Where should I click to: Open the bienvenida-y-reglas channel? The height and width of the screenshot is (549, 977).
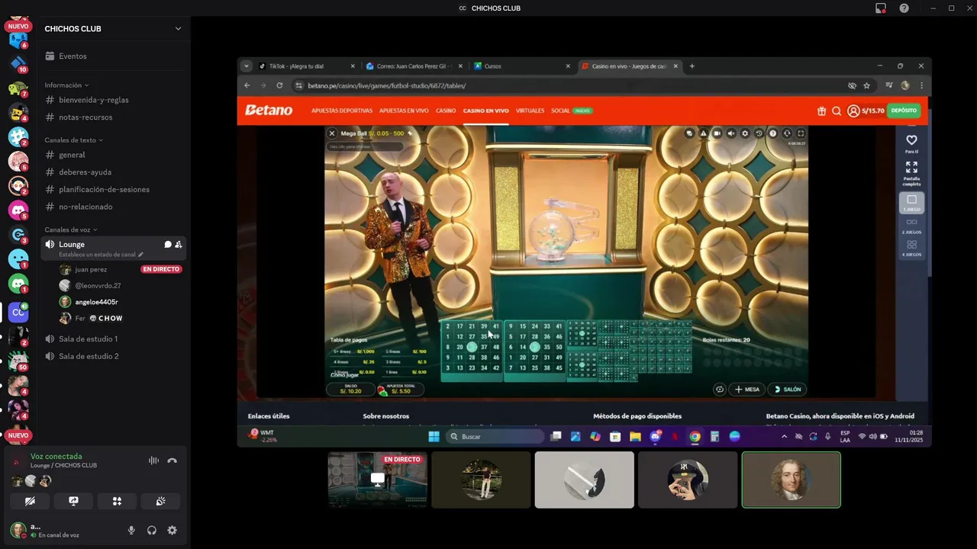[x=114, y=100]
